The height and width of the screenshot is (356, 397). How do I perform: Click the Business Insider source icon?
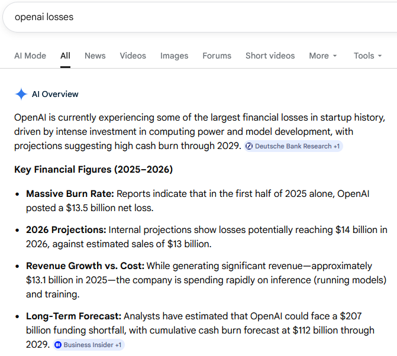coord(58,345)
